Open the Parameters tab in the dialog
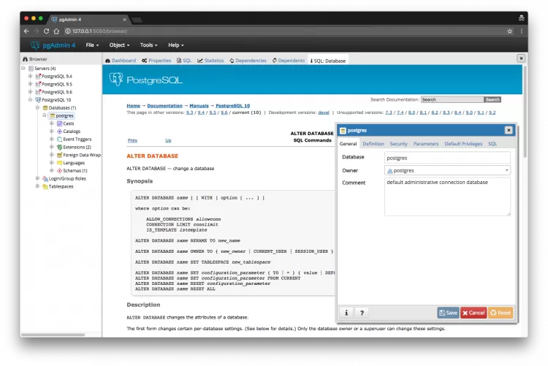This screenshot has height=366, width=548. 426,144
